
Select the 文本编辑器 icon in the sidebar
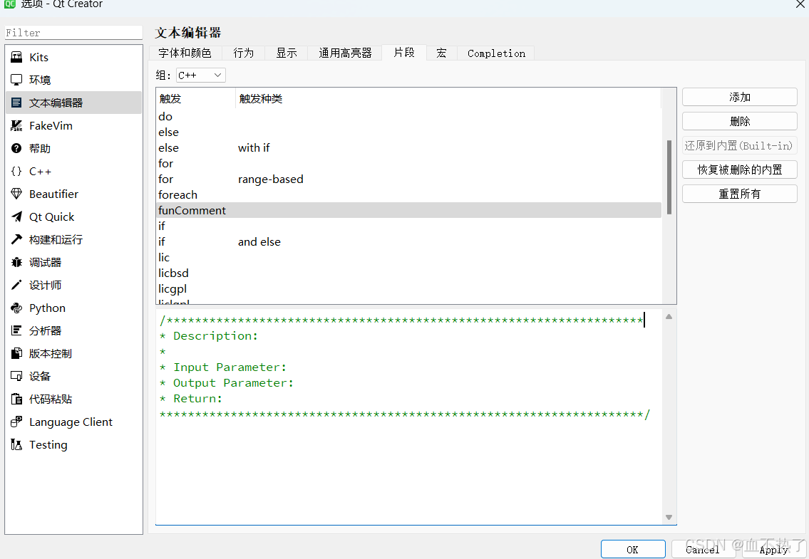[16, 103]
